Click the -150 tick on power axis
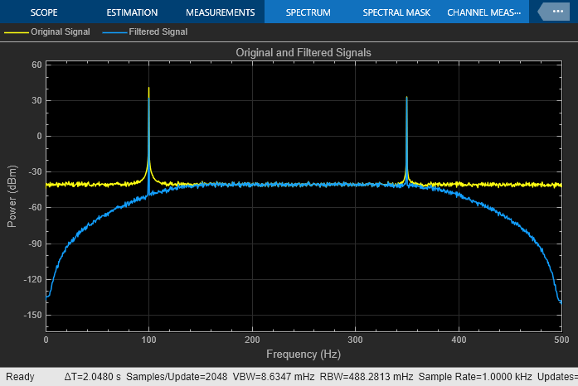Image resolution: width=578 pixels, height=386 pixels. pyautogui.click(x=33, y=316)
